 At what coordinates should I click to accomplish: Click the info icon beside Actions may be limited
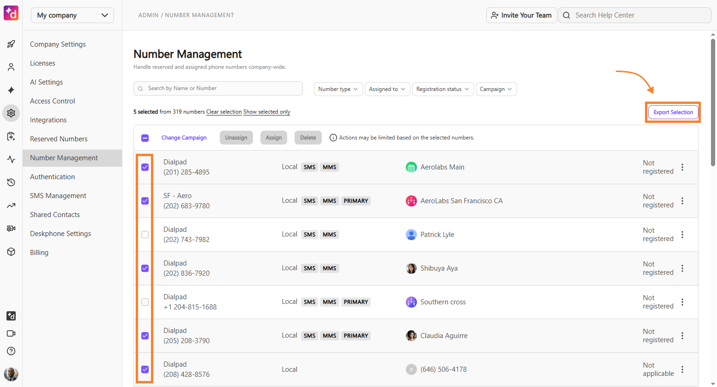pos(333,138)
